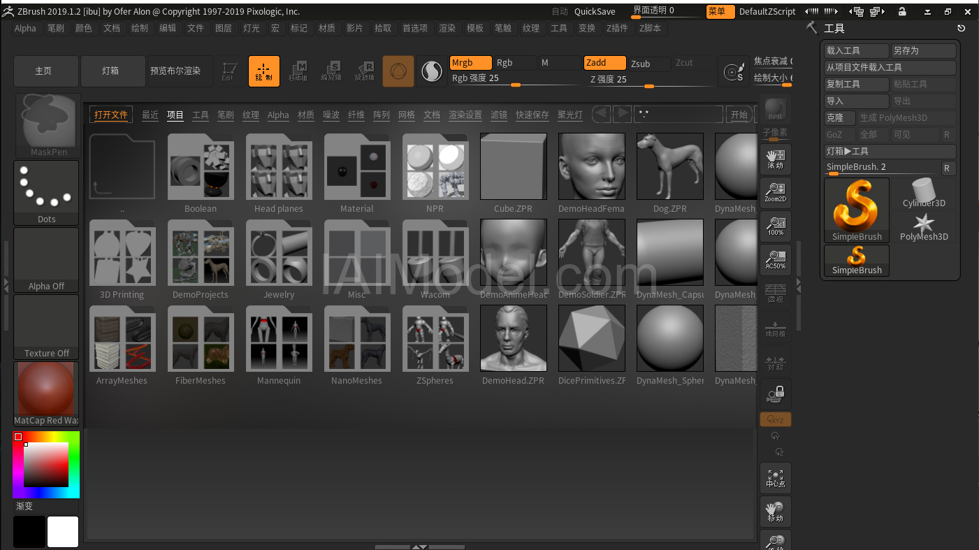Toggle the Mrgb mode button
Viewport: 979px width, 550px height.
pyautogui.click(x=471, y=63)
